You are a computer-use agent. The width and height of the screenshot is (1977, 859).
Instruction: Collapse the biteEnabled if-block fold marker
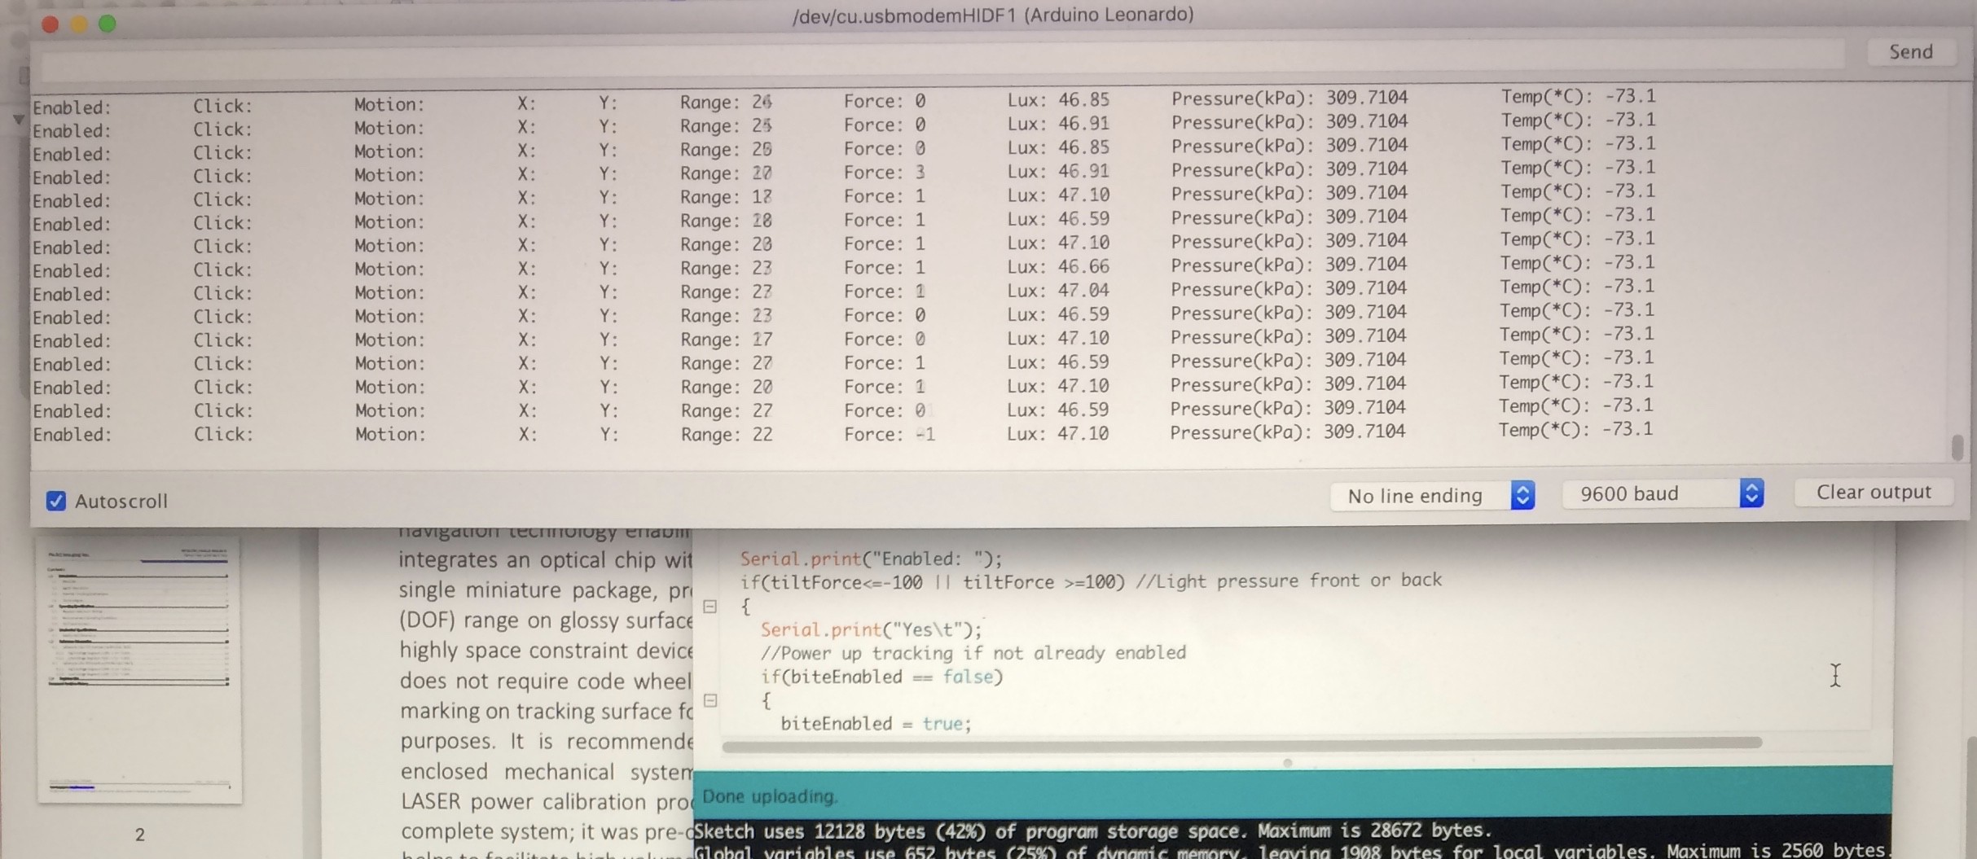pos(710,700)
